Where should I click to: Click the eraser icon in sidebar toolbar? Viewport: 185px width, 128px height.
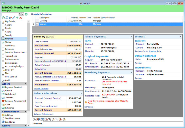point(10,18)
